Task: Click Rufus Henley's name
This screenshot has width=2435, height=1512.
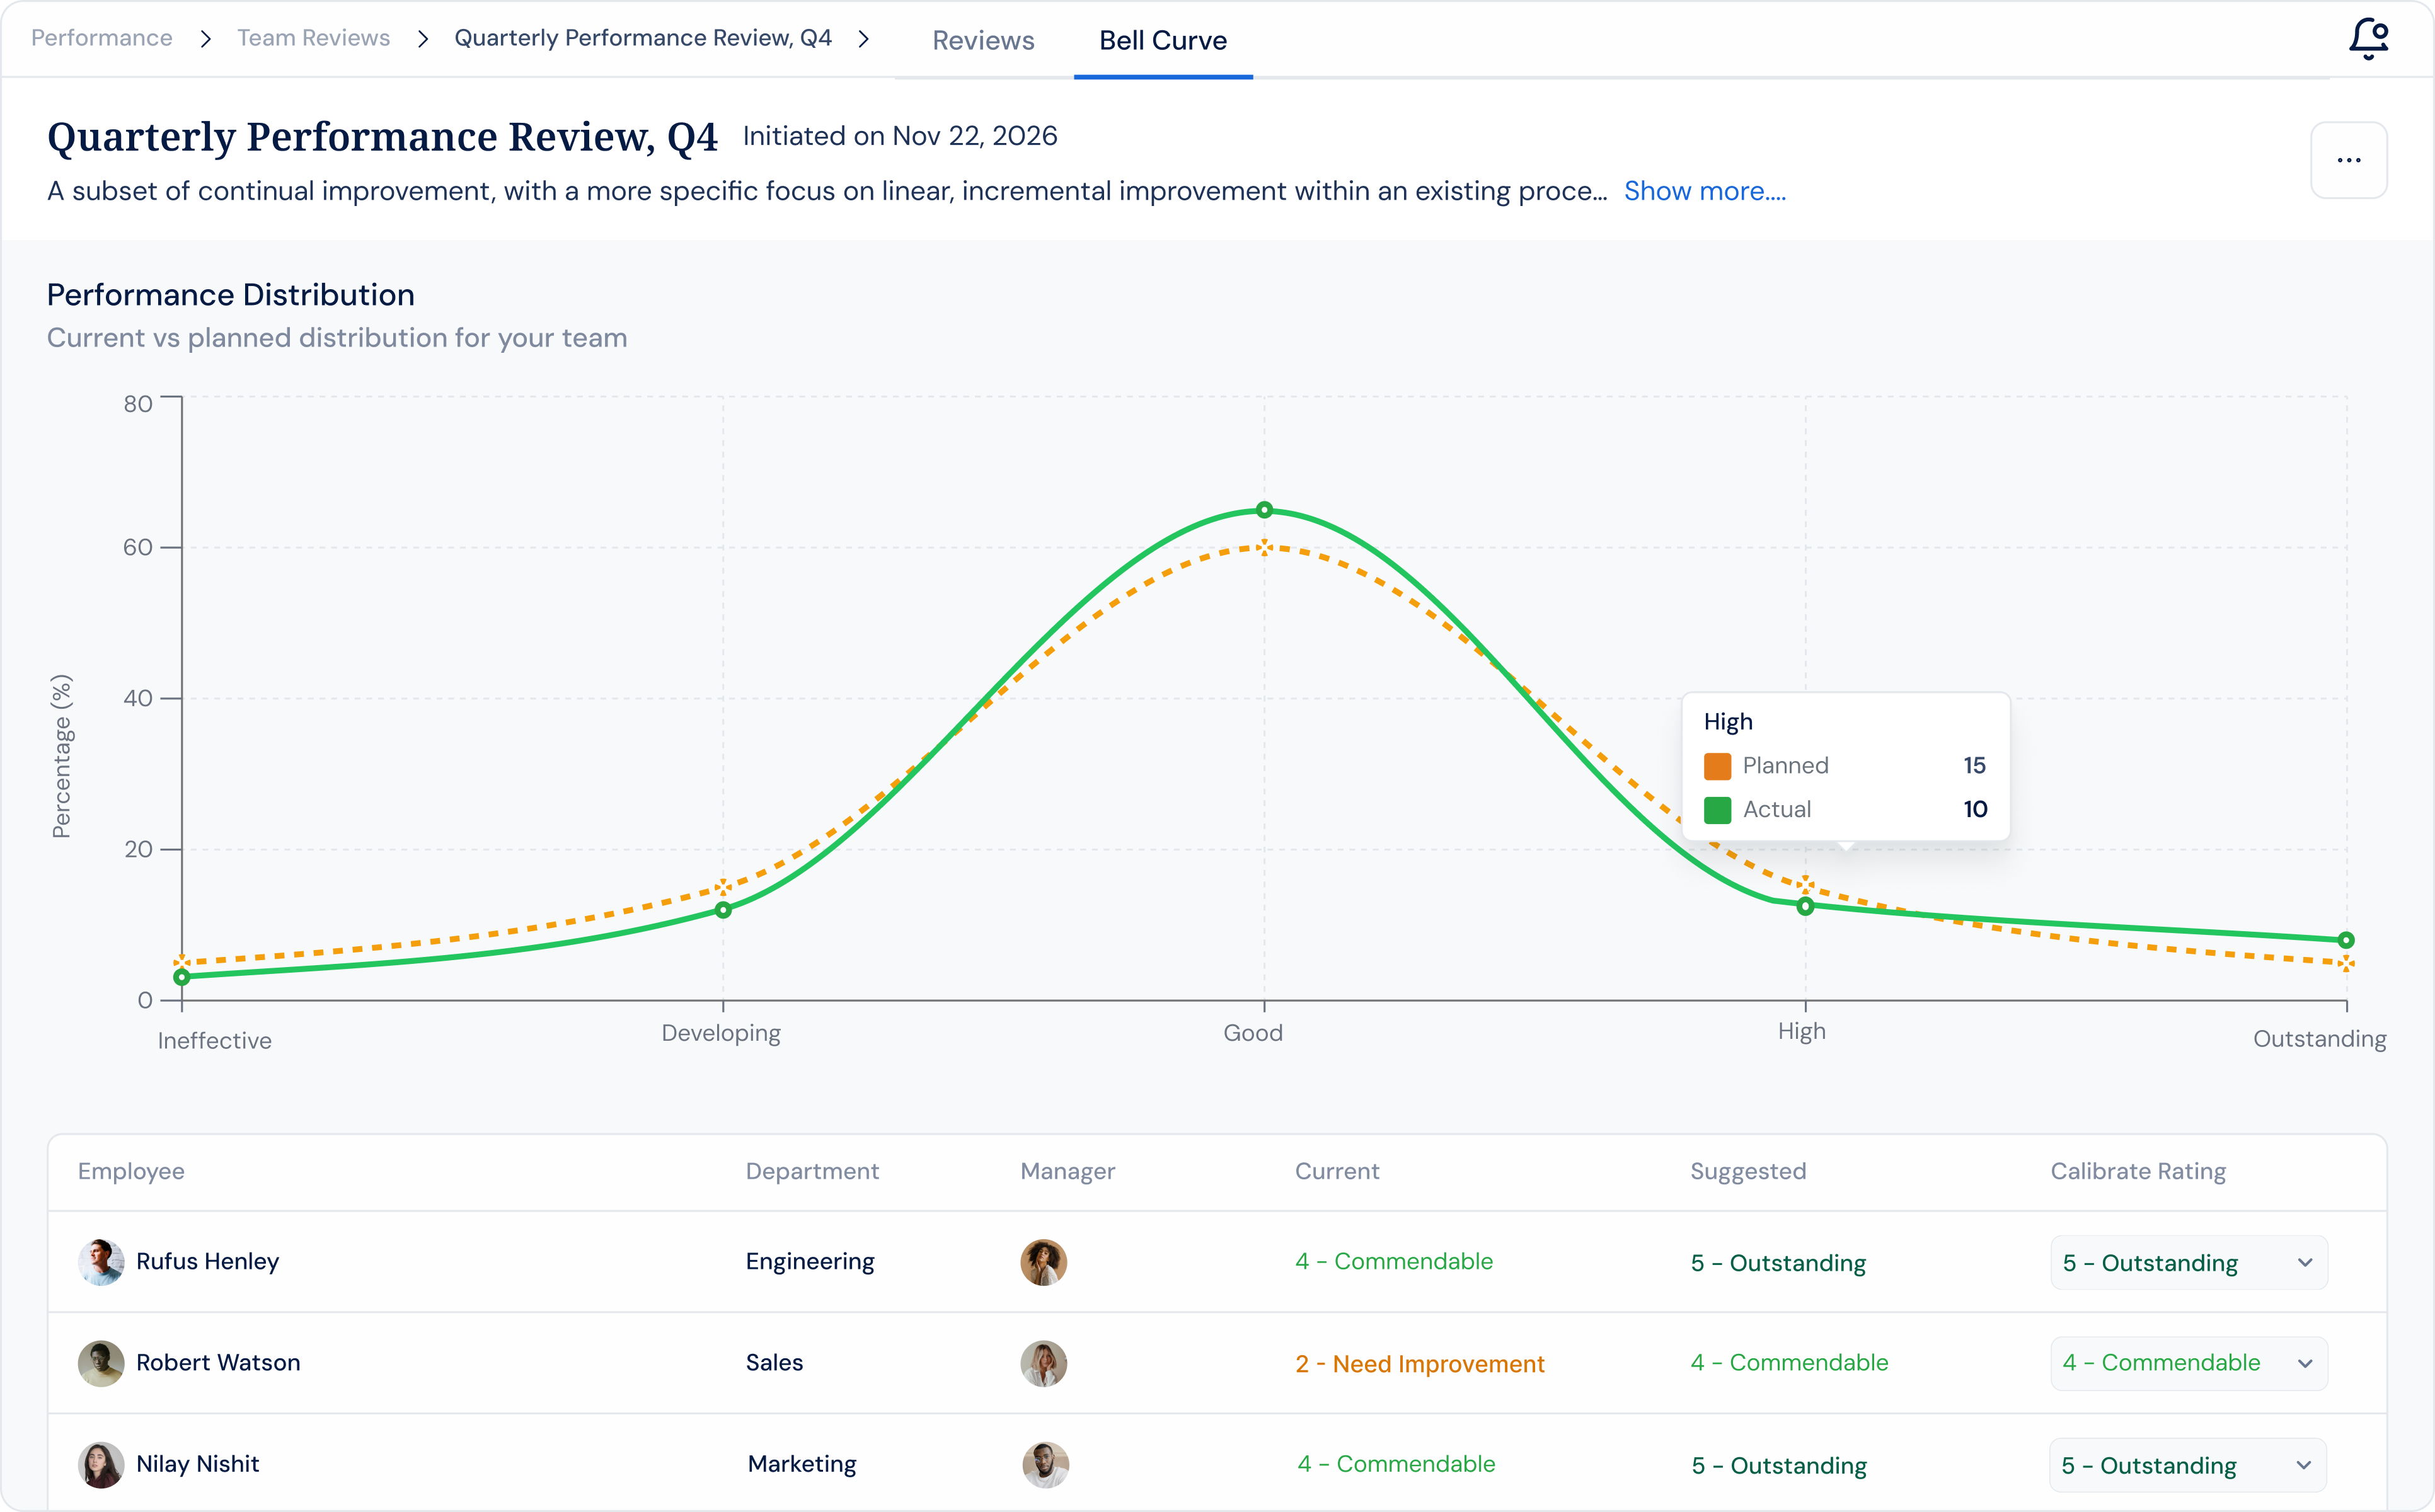Action: [207, 1262]
